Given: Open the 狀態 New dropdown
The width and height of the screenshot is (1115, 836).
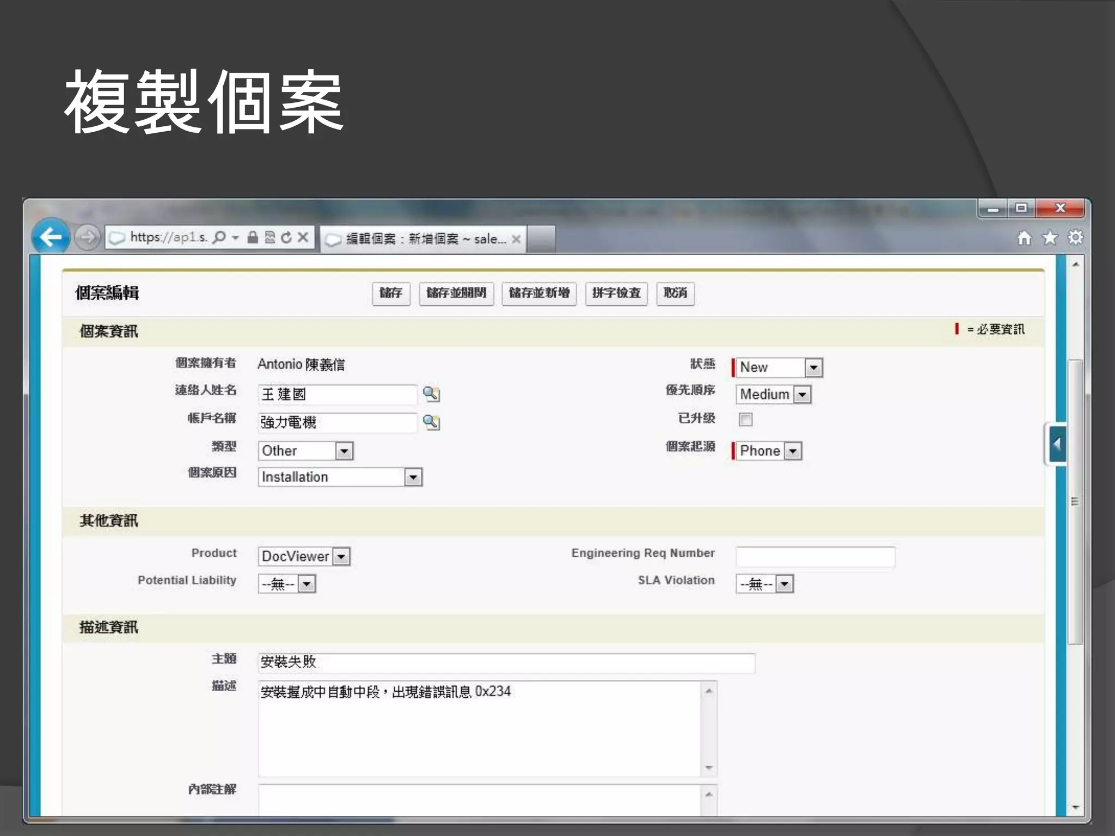Looking at the screenshot, I should click(779, 367).
